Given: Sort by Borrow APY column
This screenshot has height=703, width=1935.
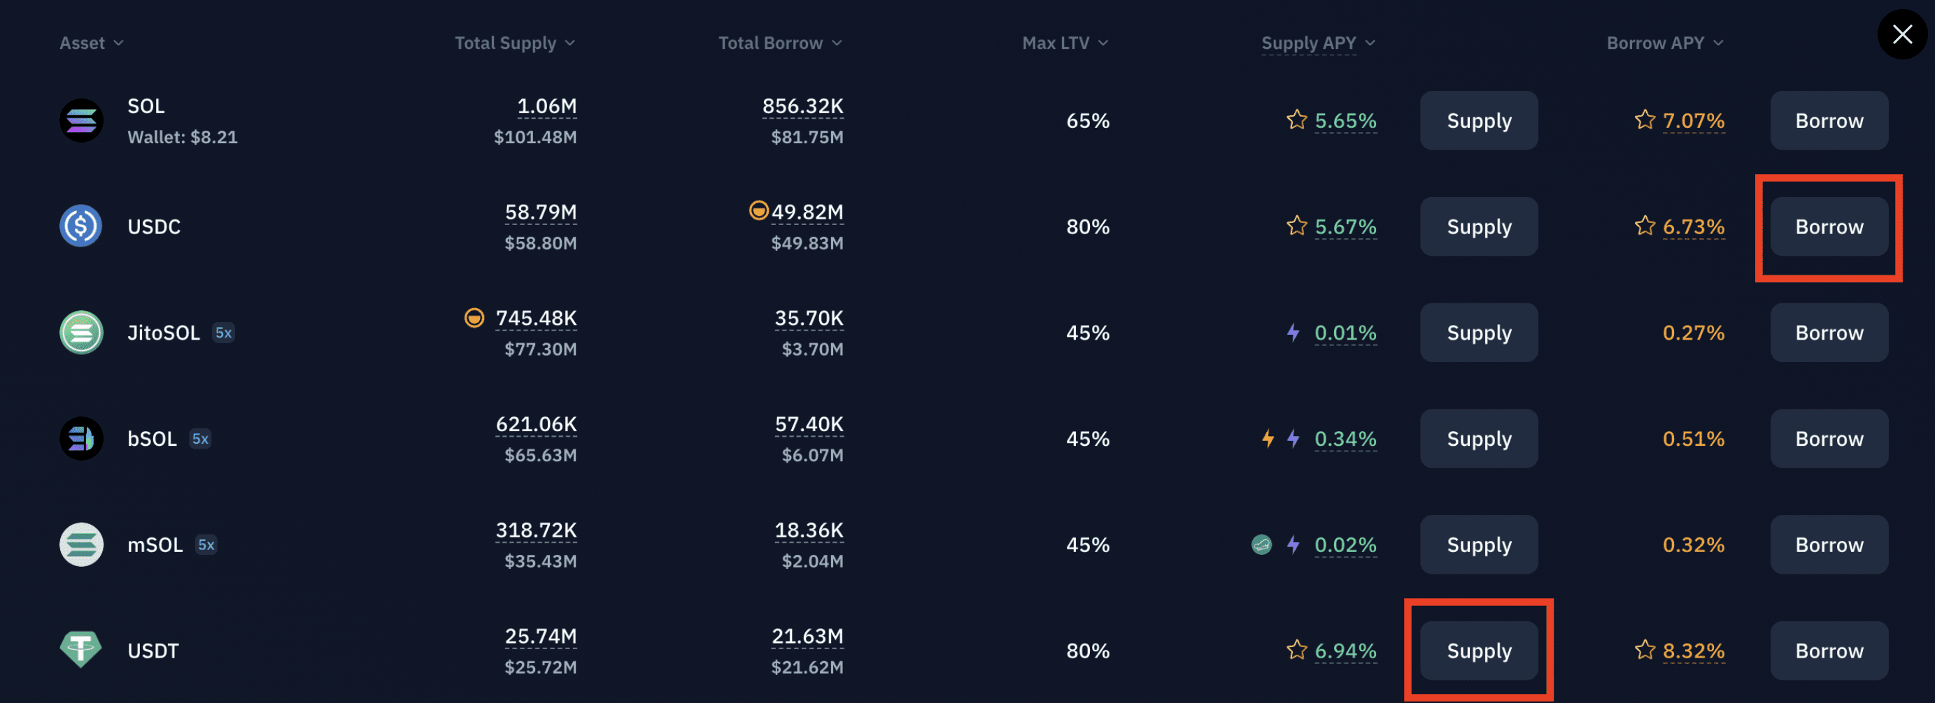Looking at the screenshot, I should point(1664,43).
